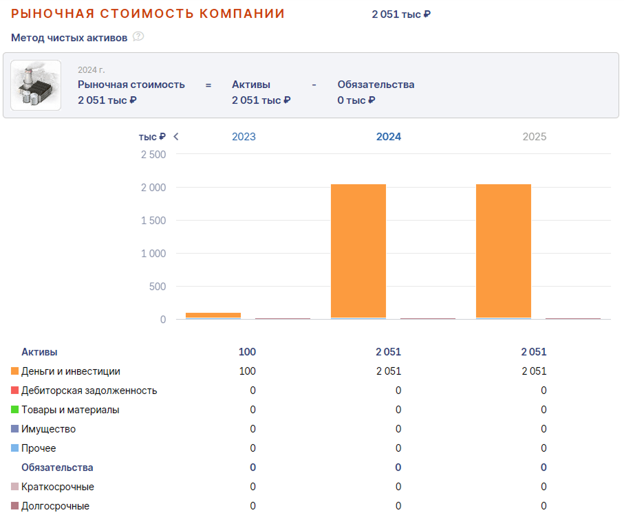624x517 pixels.
Task: Click the Деньги и инвестиции legend label
Action: coord(71,371)
